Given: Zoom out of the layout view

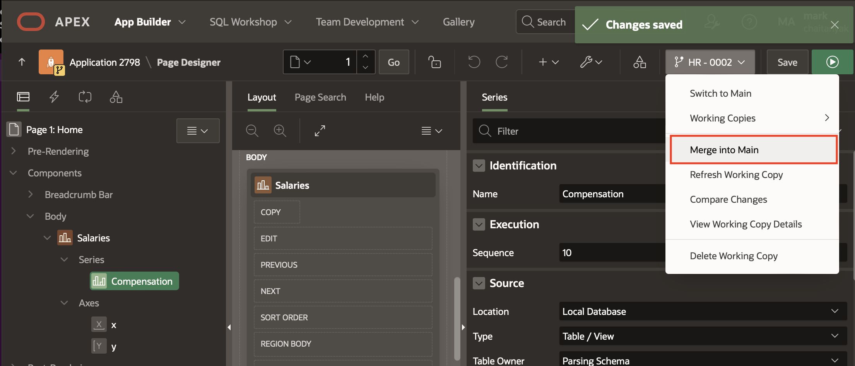Looking at the screenshot, I should click(x=252, y=131).
